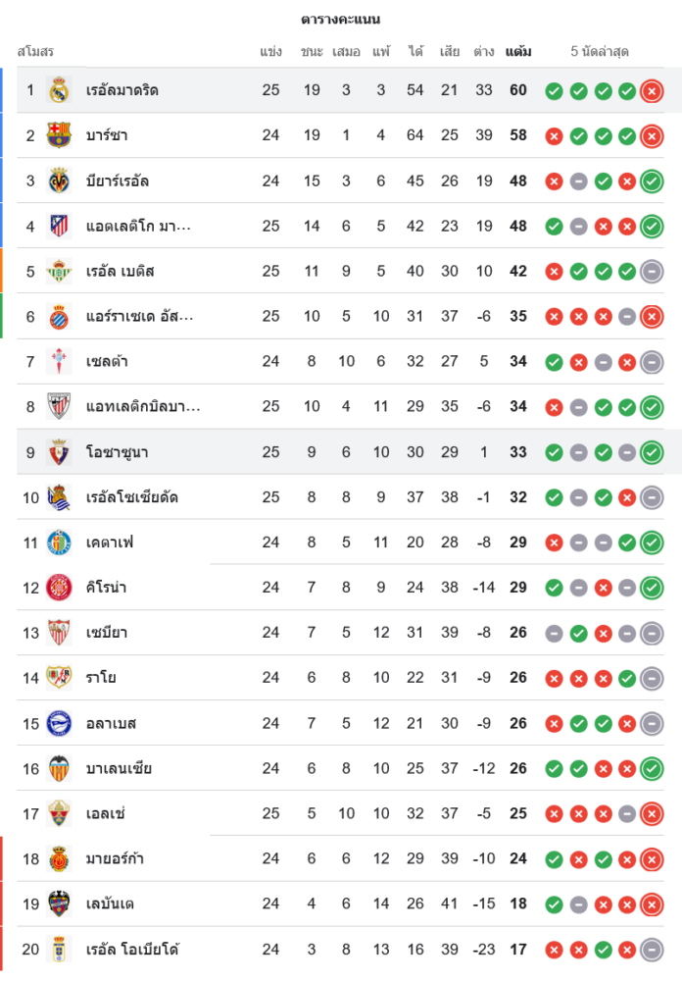Click the 5 นัดล่าสุด column header
682x981 pixels.
pos(600,51)
